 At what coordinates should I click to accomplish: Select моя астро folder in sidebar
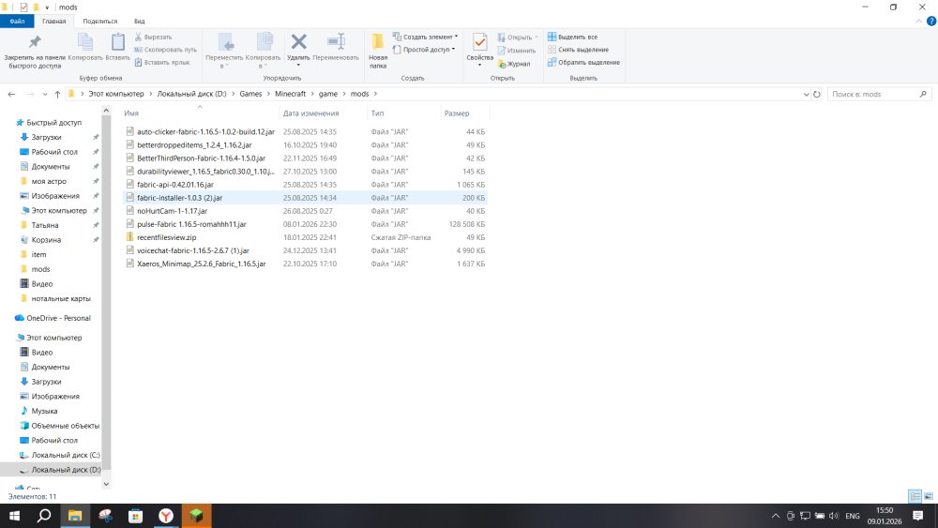click(49, 181)
